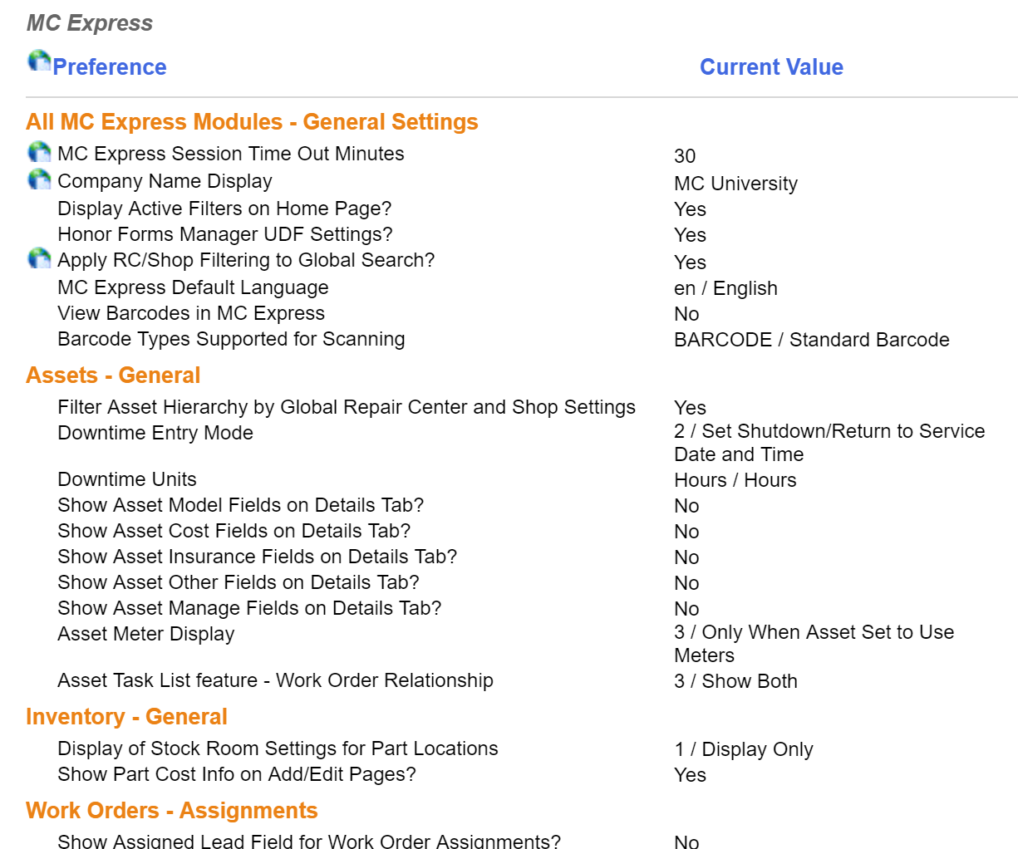Click the globe icon beside Company Name Display

[39, 179]
